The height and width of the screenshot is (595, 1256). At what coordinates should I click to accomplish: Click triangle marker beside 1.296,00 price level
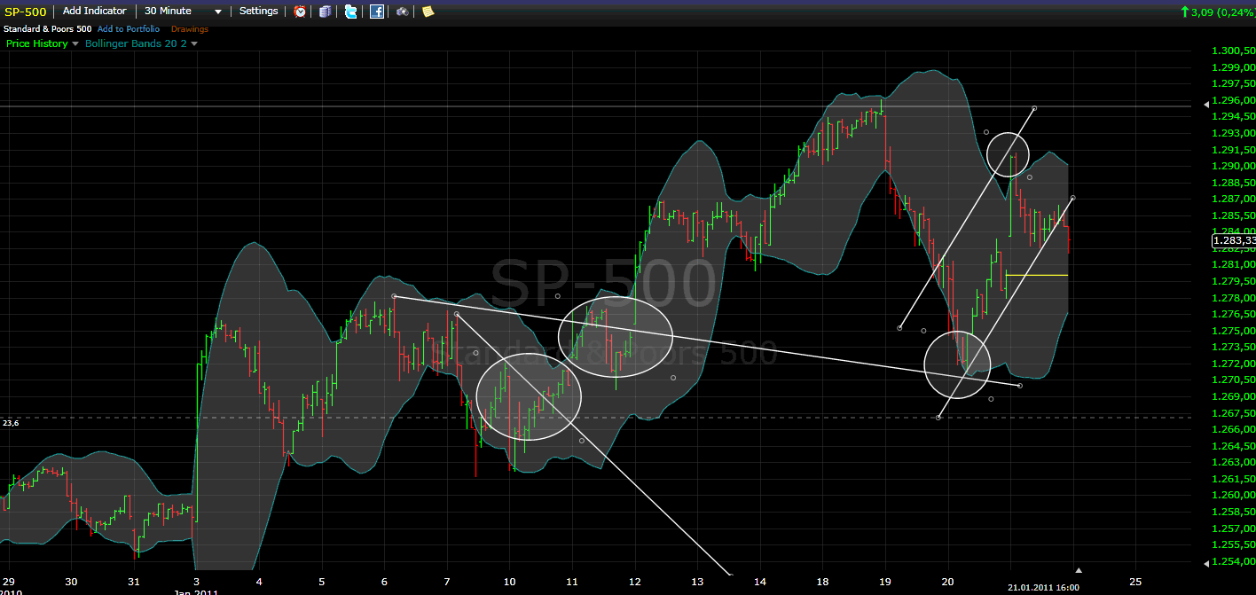click(x=1205, y=105)
